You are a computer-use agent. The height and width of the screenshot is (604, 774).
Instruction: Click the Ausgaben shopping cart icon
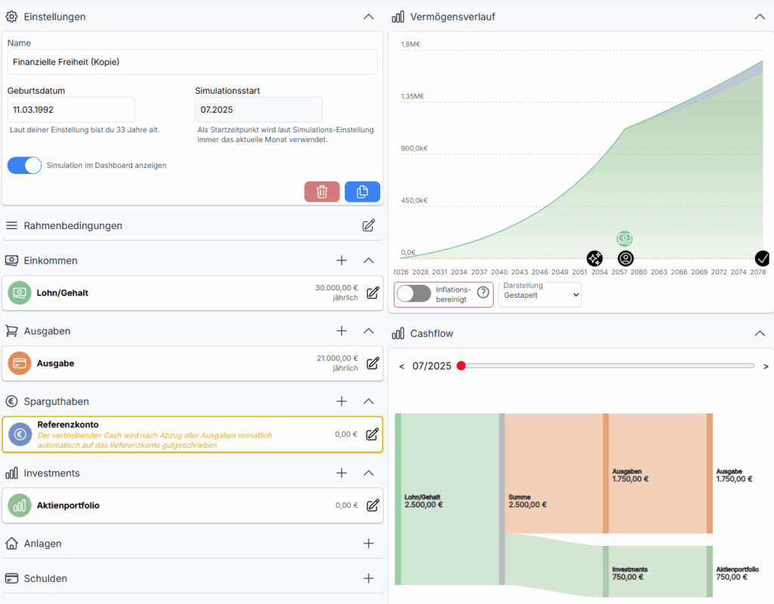click(11, 331)
